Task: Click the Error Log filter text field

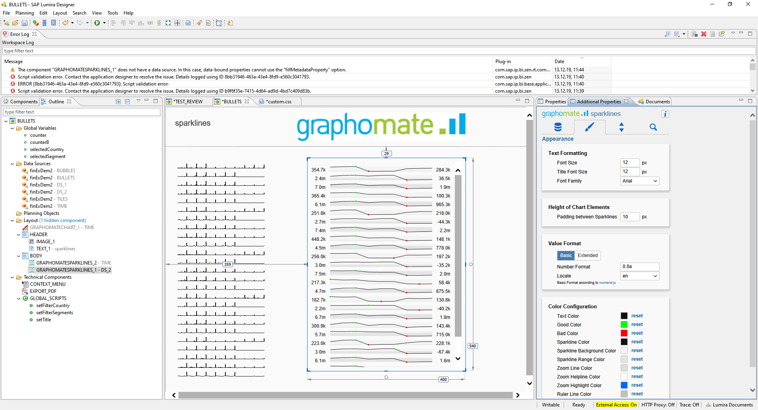Action: [x=379, y=51]
